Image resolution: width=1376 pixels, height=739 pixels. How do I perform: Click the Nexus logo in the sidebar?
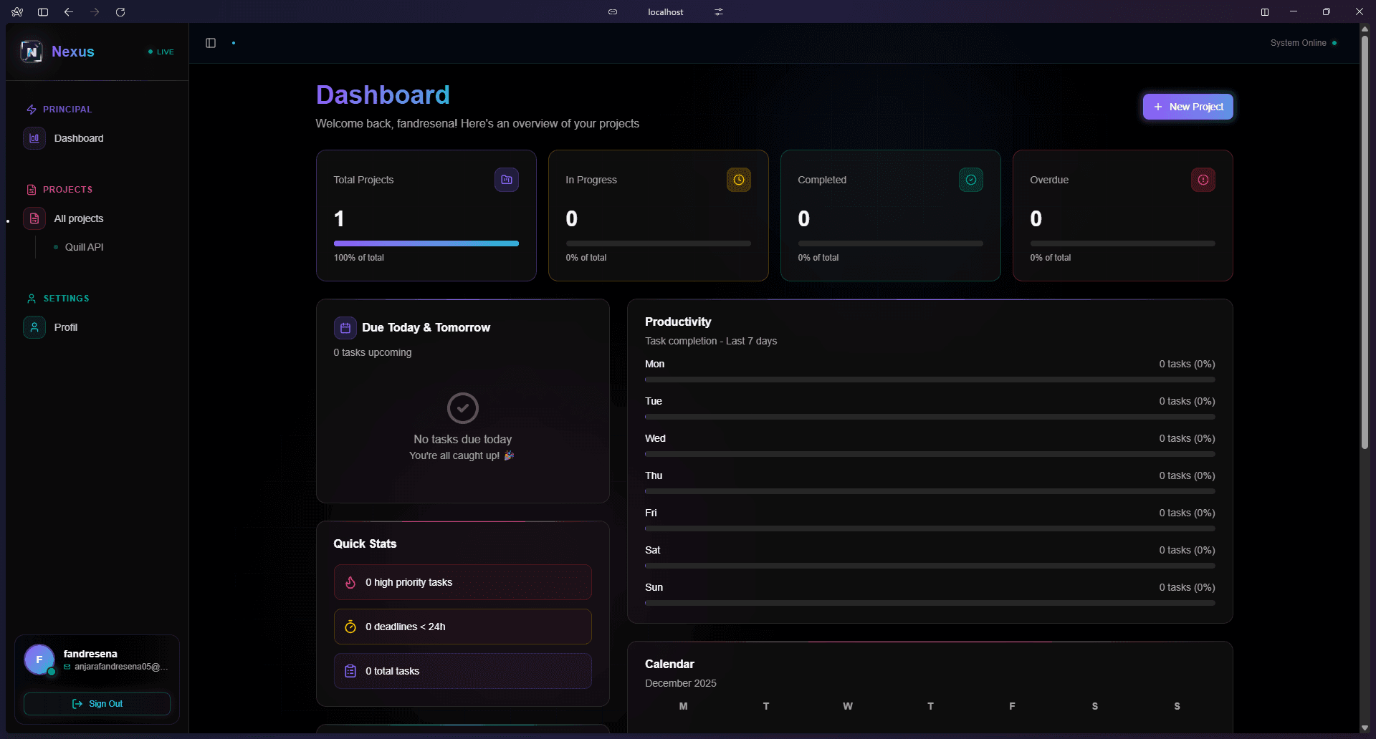[x=32, y=51]
